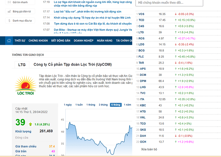Click Xóa toàn bộ to clear watchlist

coord(149,149)
